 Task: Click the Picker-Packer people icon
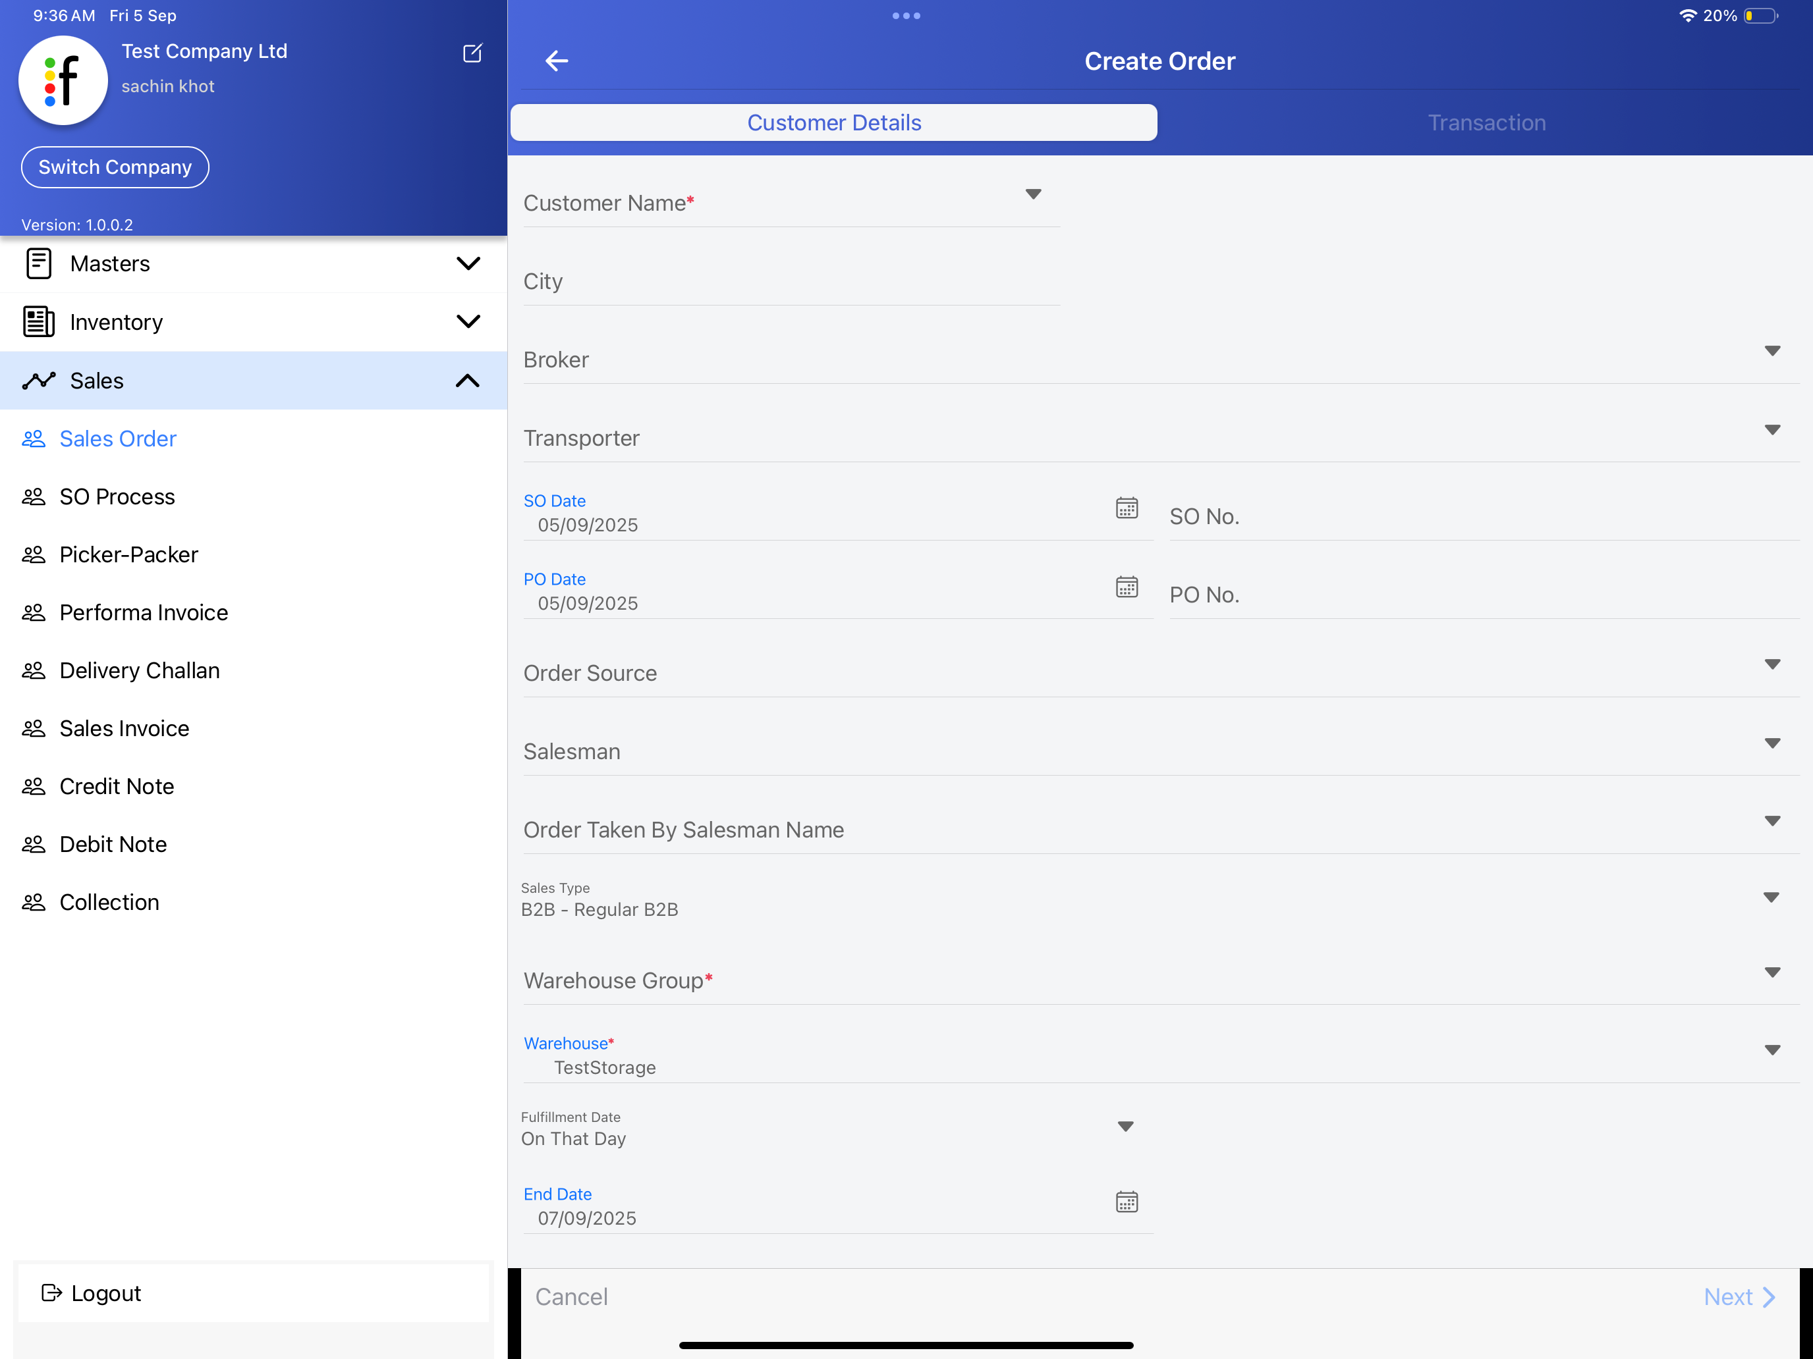[34, 554]
